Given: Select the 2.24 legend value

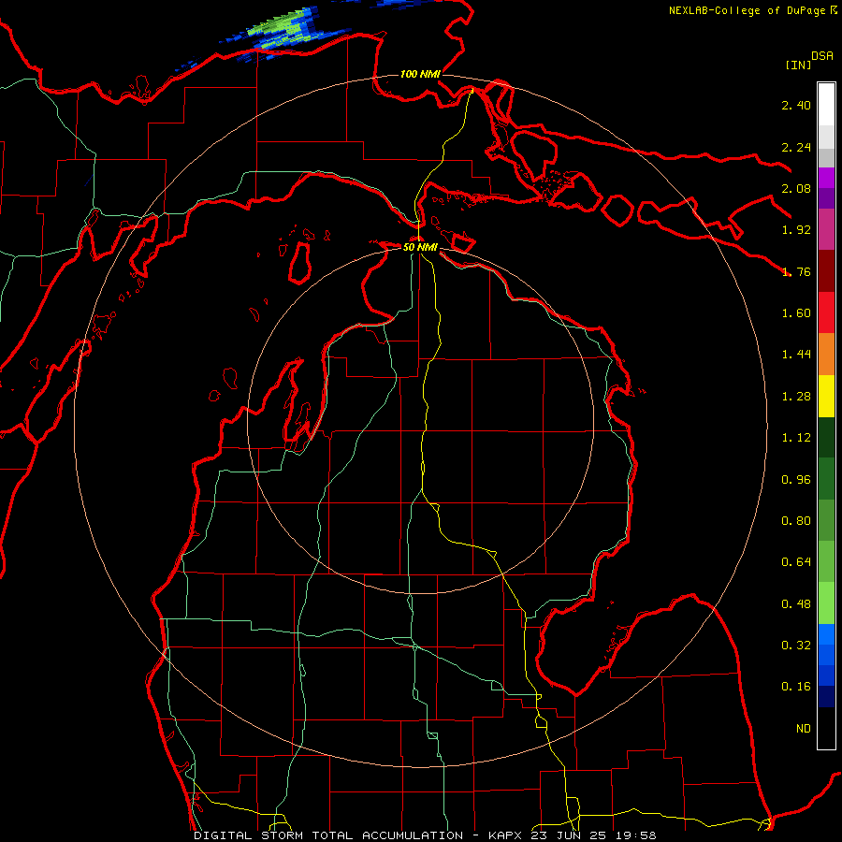Looking at the screenshot, I should tap(796, 147).
